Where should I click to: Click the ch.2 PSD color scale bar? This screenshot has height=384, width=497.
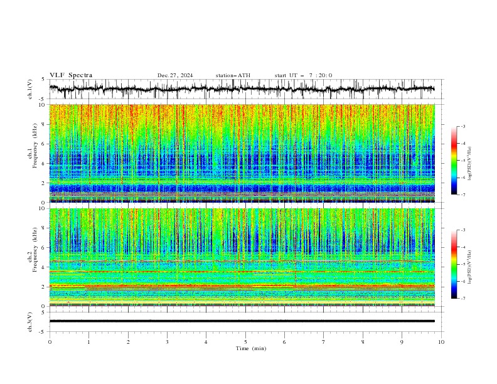(x=454, y=264)
